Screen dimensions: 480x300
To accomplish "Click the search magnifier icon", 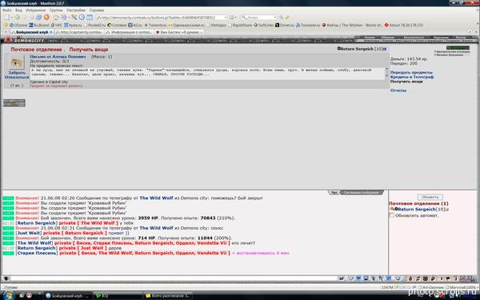I will click(x=281, y=18).
